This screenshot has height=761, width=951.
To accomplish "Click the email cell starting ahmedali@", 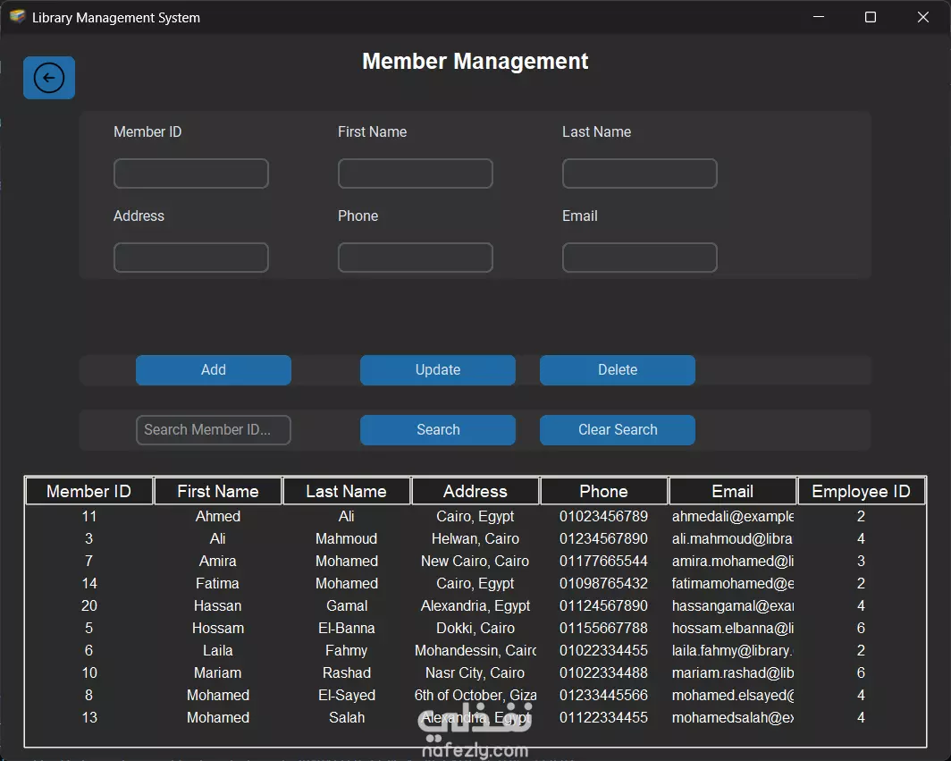I will pyautogui.click(x=732, y=517).
